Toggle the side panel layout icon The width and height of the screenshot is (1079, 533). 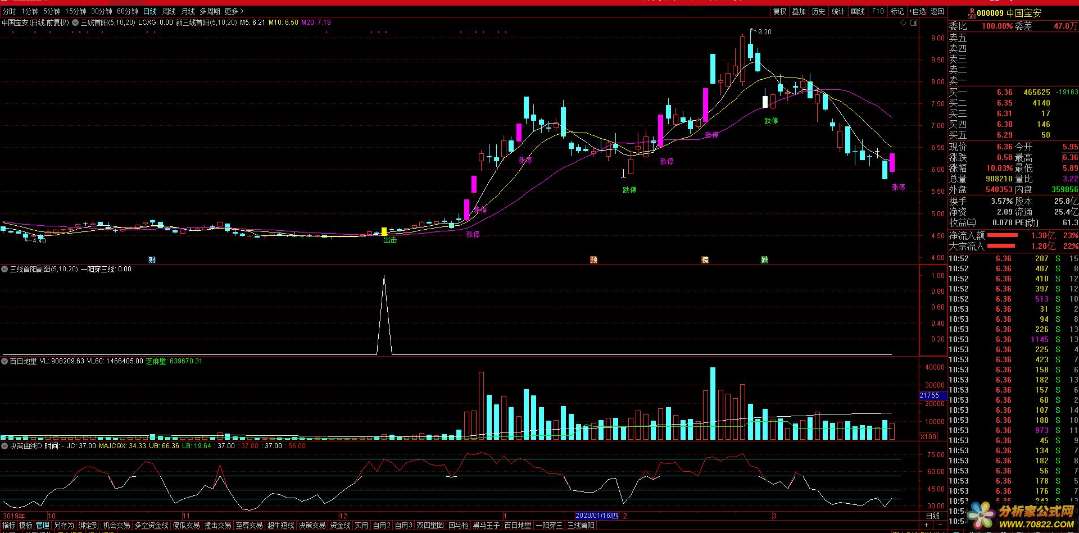click(x=914, y=23)
